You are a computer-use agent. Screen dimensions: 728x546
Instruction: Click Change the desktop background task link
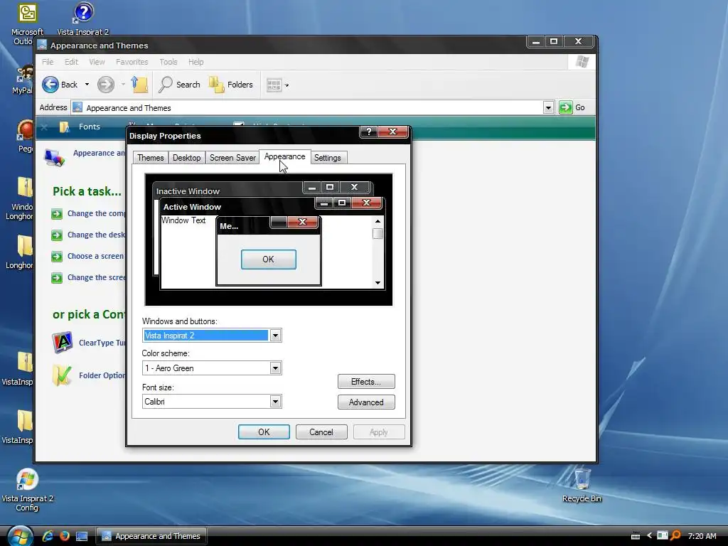pos(96,235)
